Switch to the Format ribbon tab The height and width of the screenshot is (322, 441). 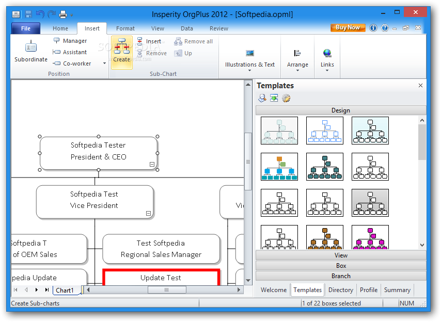click(x=125, y=28)
